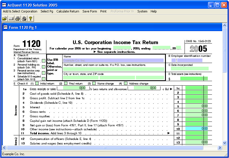Screen dimensions: 229x158
Task: Click the vertical scrollbar down arrow
Action: pos(225,143)
